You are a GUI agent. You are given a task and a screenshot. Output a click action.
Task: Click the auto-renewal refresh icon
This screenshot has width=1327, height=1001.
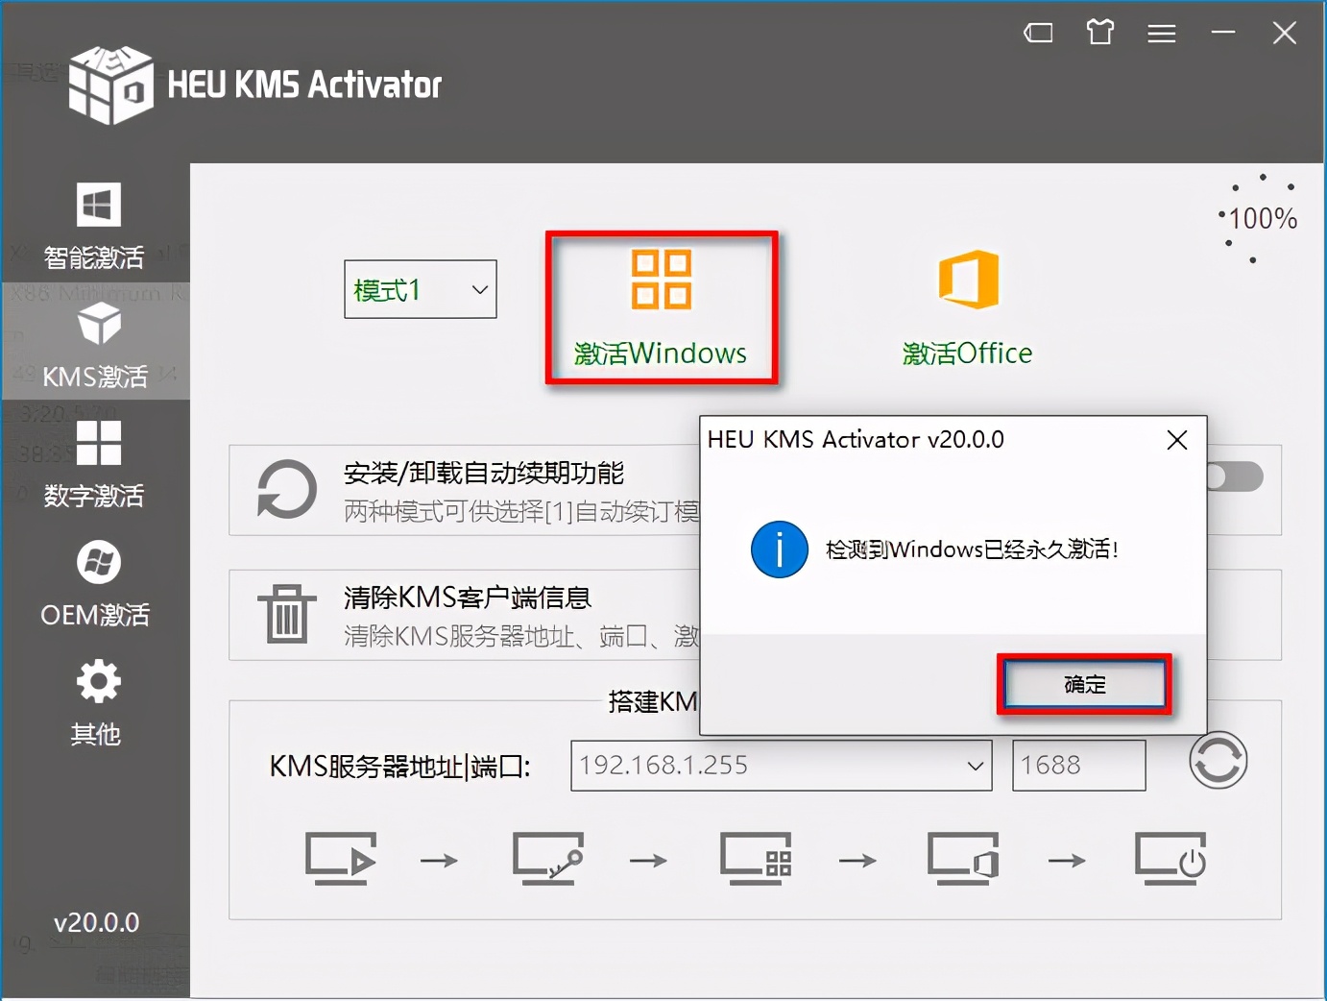tap(286, 489)
